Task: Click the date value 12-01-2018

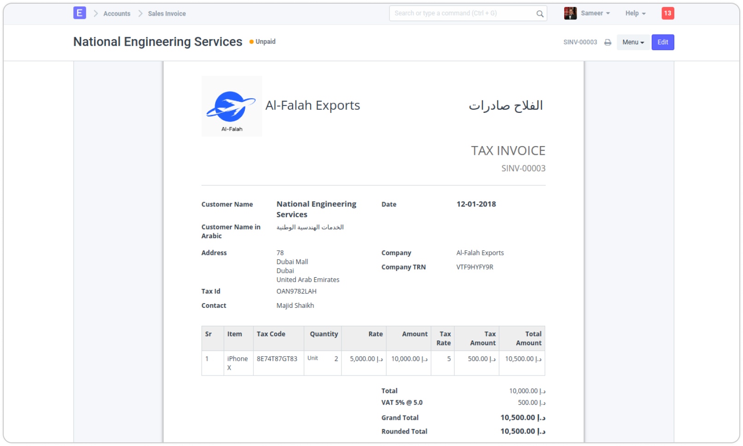Action: click(476, 204)
